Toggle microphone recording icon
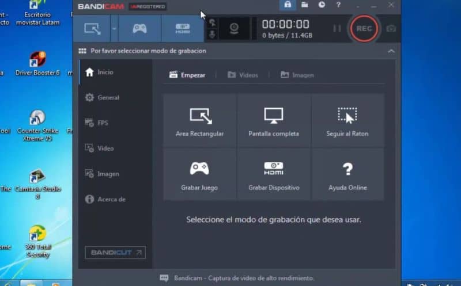Image resolution: width=461 pixels, height=286 pixels. tap(212, 35)
